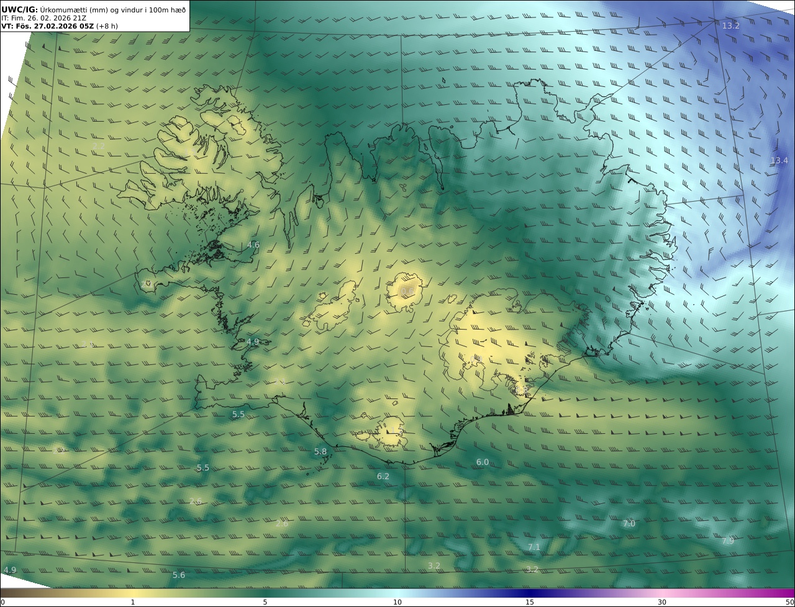The image size is (795, 607).
Task: Click the 7.9 precipitation value label
Action: point(727,541)
